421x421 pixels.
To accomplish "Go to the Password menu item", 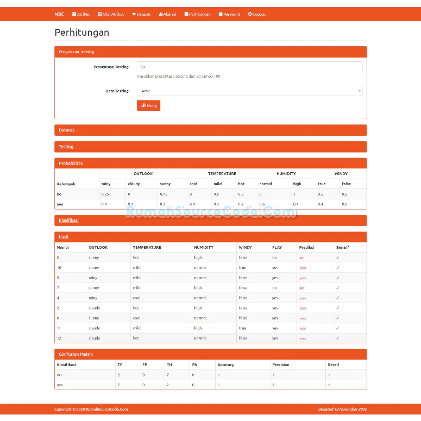I will 230,14.
